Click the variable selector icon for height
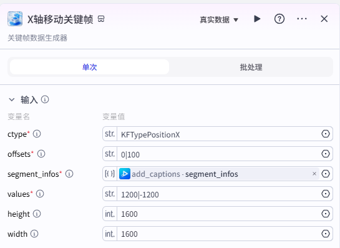Screen dimensions: 340x248 pyautogui.click(x=326, y=214)
